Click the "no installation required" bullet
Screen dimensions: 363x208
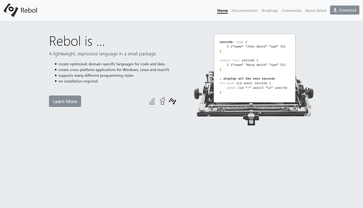click(78, 81)
